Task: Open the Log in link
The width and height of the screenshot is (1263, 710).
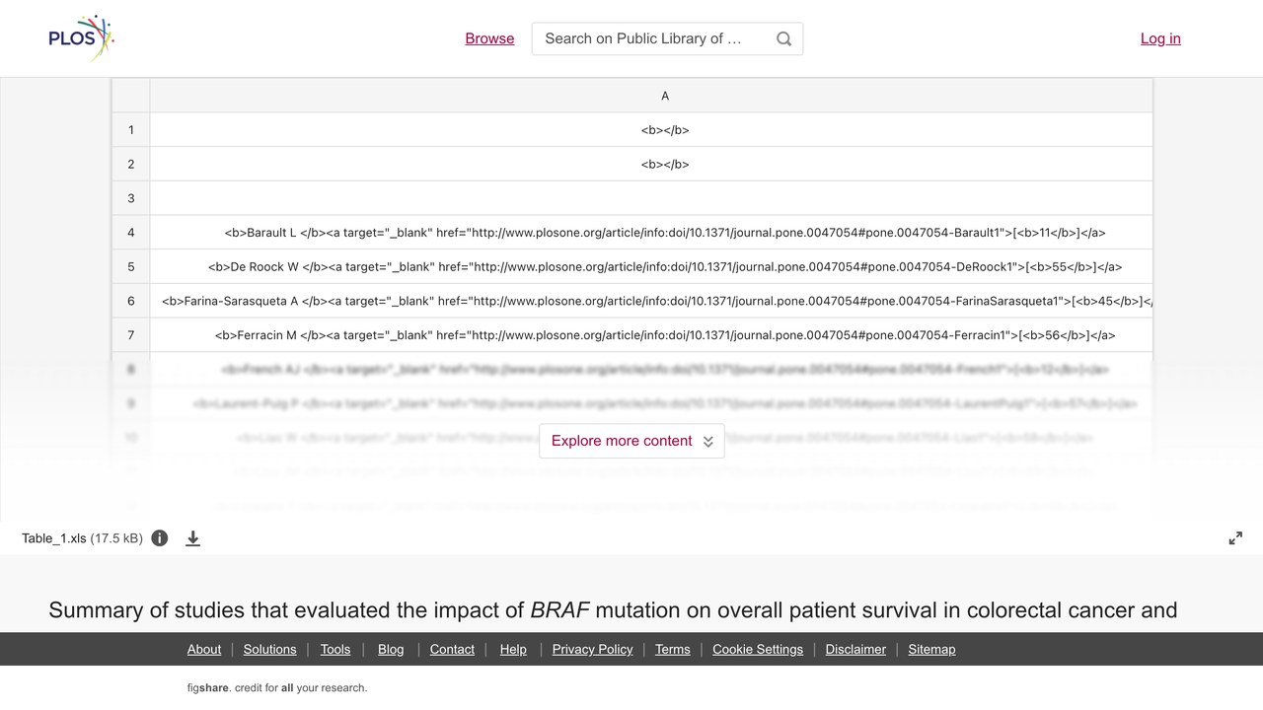Action: pos(1160,38)
